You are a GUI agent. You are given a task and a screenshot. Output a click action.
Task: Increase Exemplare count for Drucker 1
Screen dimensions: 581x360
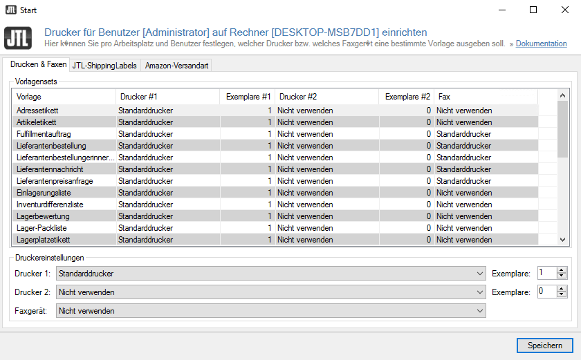(x=561, y=270)
